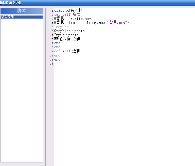The height and width of the screenshot is (166, 195).
Task: Click the 'Input.update' line
Action: pos(66,35)
